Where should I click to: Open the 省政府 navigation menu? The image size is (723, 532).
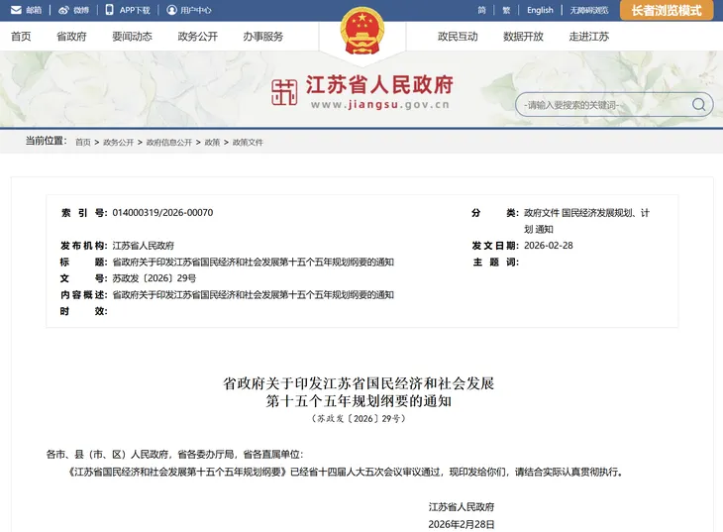pos(71,37)
